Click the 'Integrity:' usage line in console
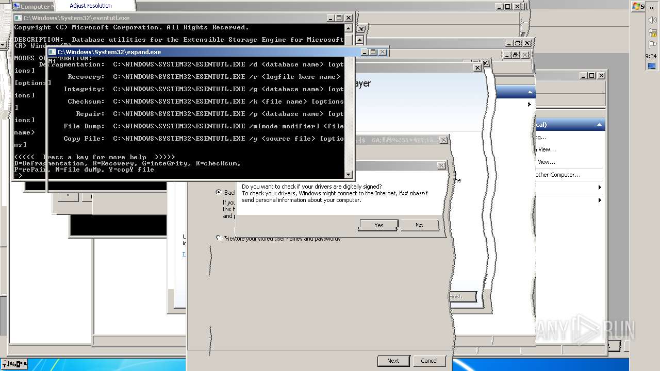660x371 pixels. [204, 89]
